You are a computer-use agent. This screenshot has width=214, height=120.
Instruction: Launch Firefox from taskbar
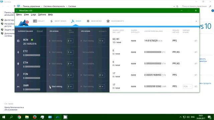pos(34,117)
